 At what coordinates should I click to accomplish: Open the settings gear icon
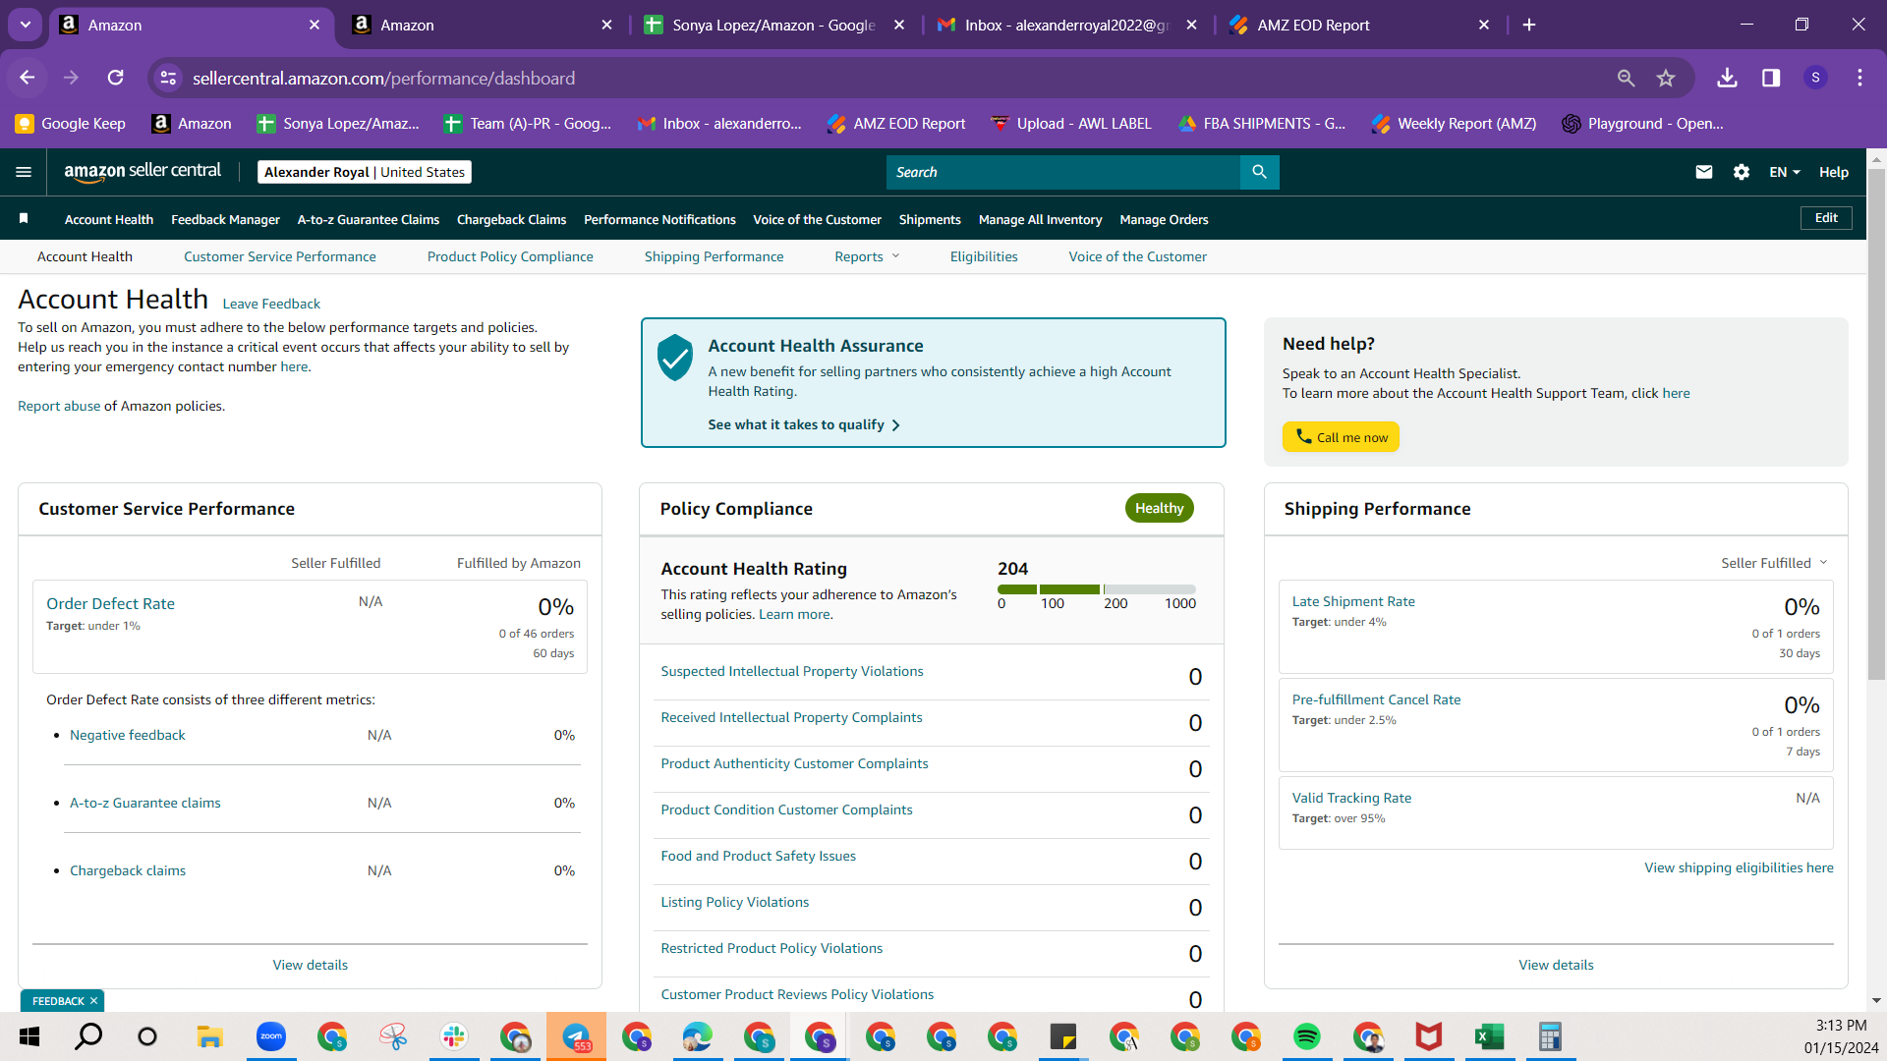tap(1742, 172)
